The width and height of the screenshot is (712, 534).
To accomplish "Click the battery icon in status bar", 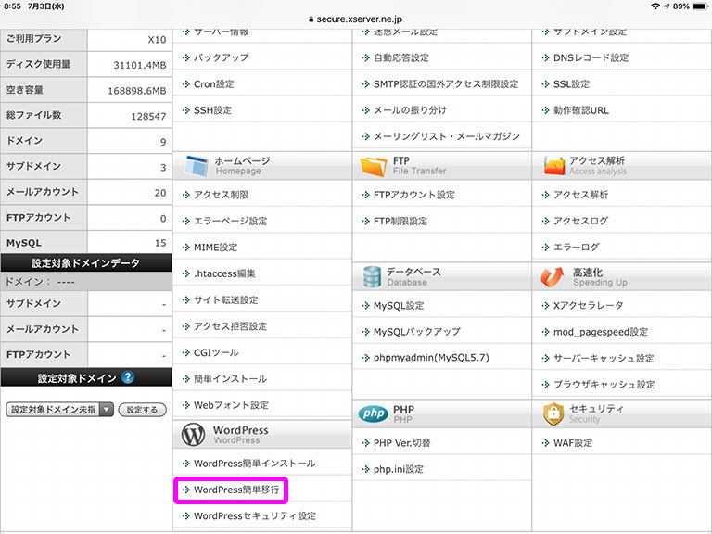I will pyautogui.click(x=700, y=6).
